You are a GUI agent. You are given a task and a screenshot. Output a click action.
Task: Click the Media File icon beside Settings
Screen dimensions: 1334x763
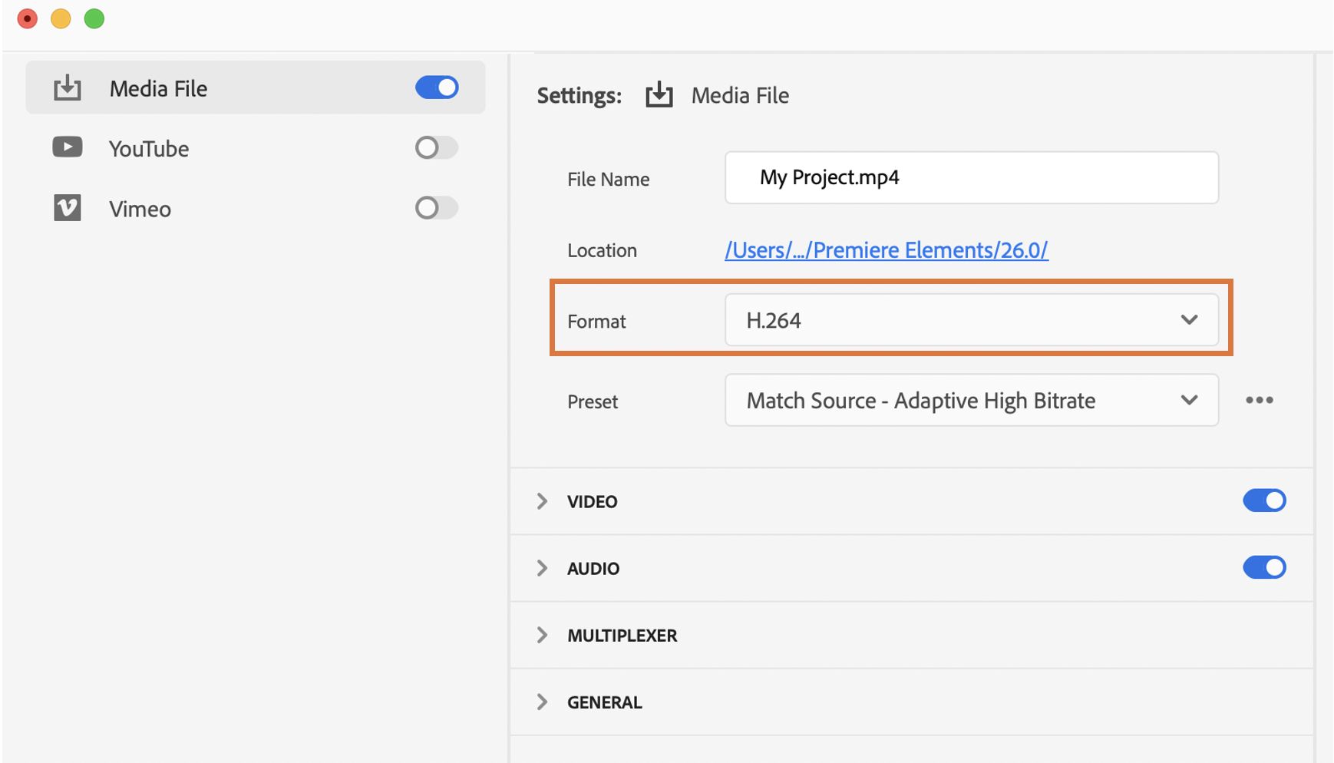[x=659, y=95]
